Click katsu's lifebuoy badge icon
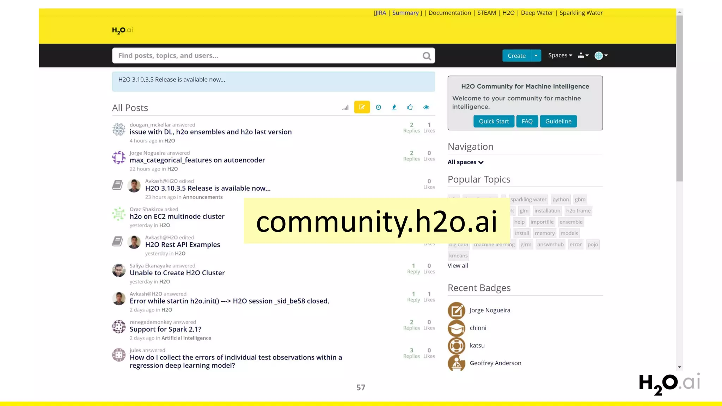 457,346
